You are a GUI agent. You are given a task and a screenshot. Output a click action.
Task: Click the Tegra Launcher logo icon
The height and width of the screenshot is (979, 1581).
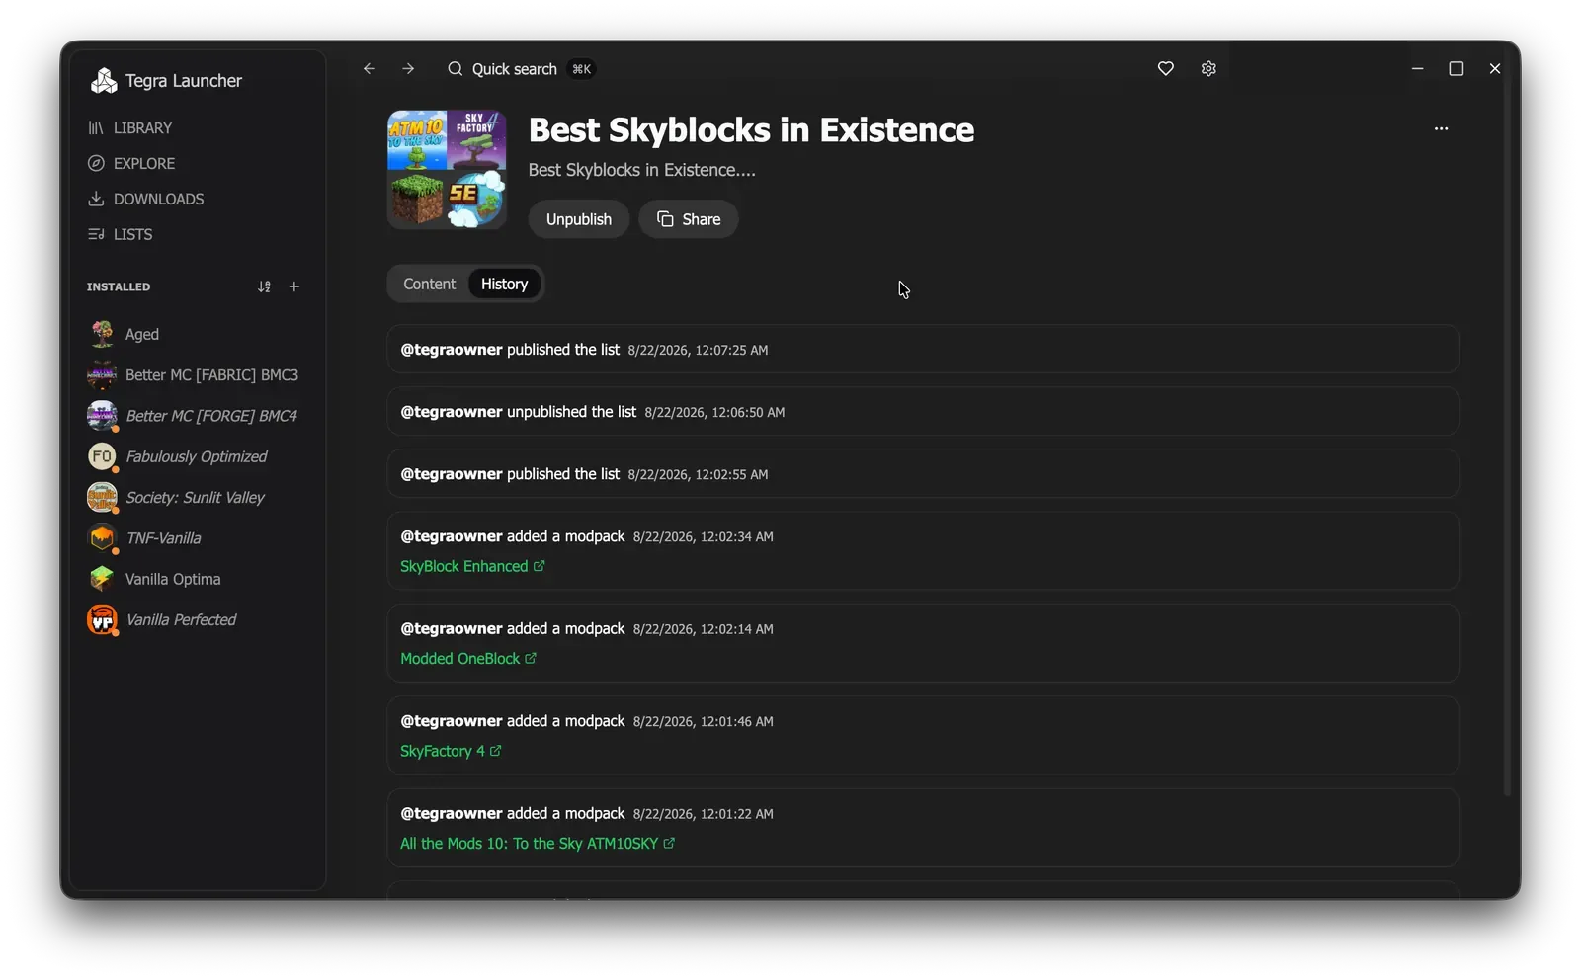(104, 81)
